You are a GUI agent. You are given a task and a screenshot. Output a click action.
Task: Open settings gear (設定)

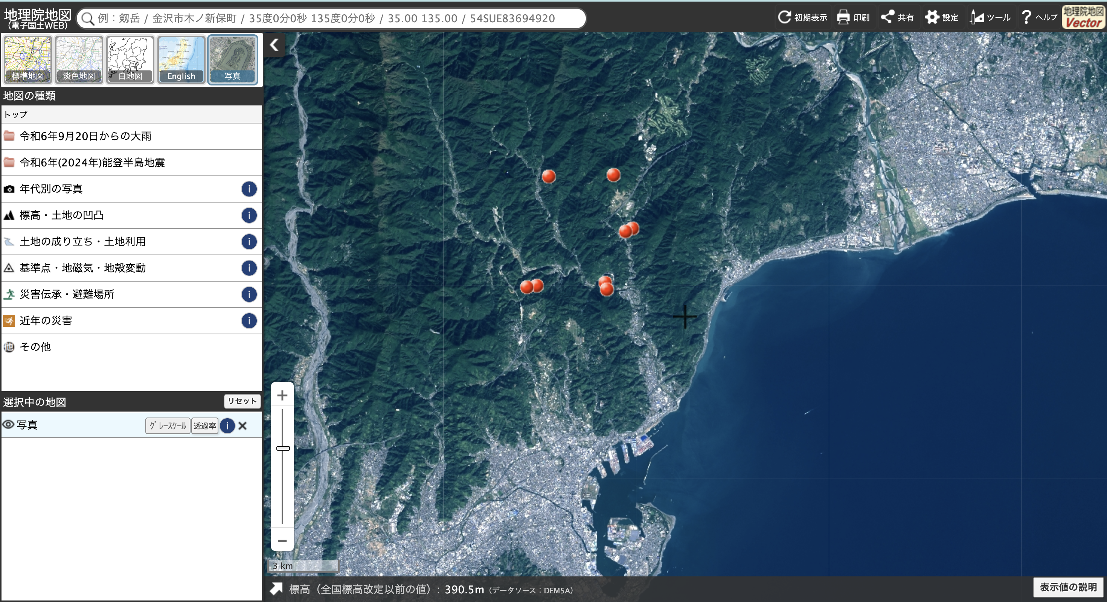pos(932,17)
